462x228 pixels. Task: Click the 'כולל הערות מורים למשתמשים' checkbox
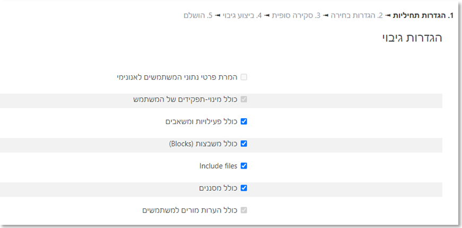coord(244,211)
